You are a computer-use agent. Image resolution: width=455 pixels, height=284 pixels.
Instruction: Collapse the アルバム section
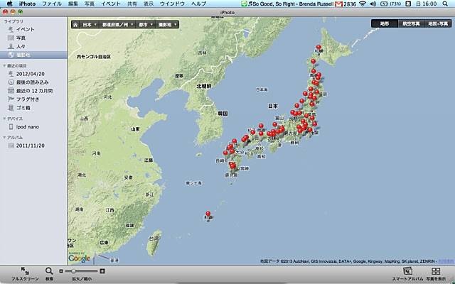point(4,137)
